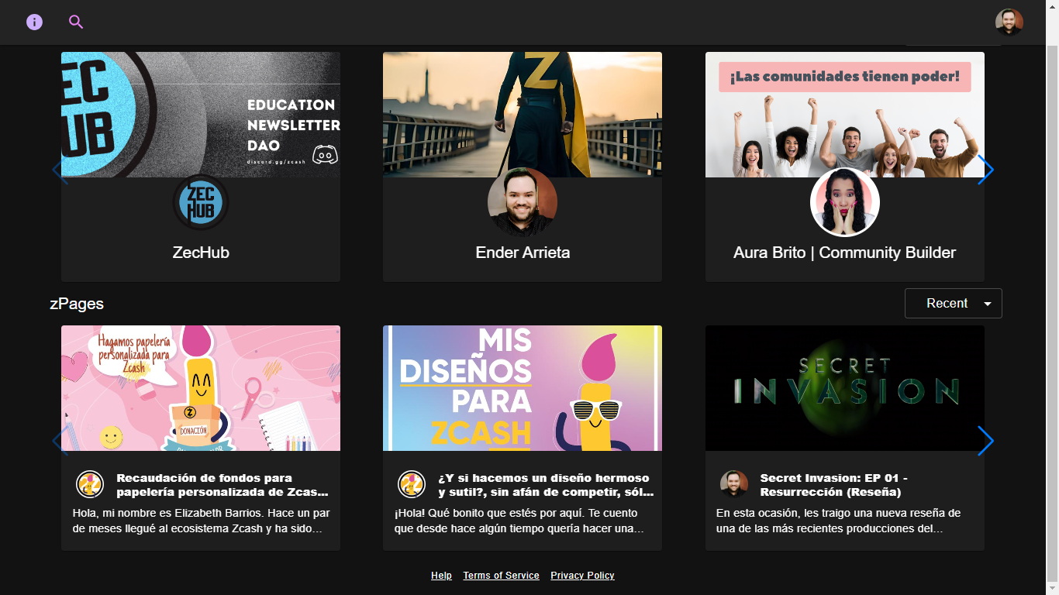Open the user profile avatar menu

click(x=1009, y=22)
